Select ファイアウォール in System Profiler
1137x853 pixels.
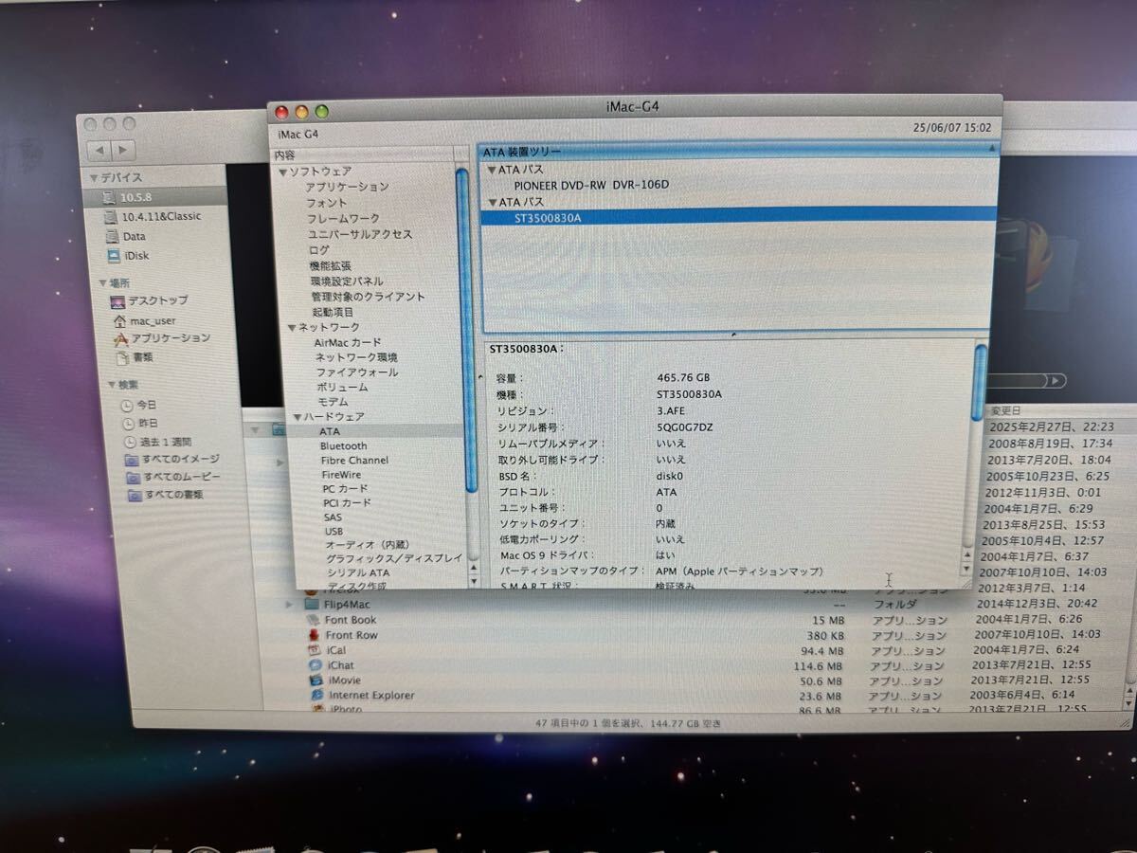coord(357,372)
